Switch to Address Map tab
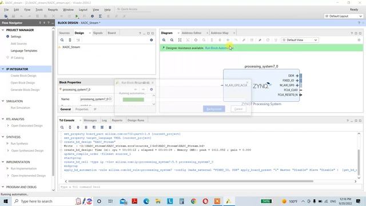This screenshot has width=366, height=206. pyautogui.click(x=220, y=33)
